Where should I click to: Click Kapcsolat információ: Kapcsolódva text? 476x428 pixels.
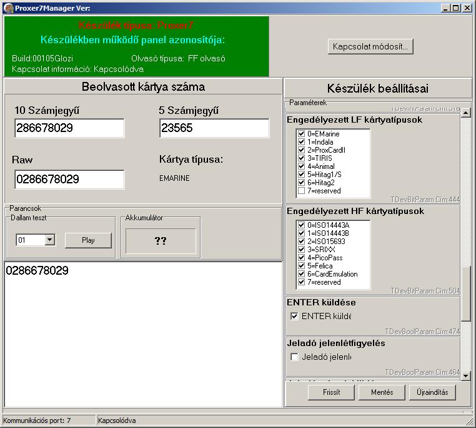(x=77, y=69)
